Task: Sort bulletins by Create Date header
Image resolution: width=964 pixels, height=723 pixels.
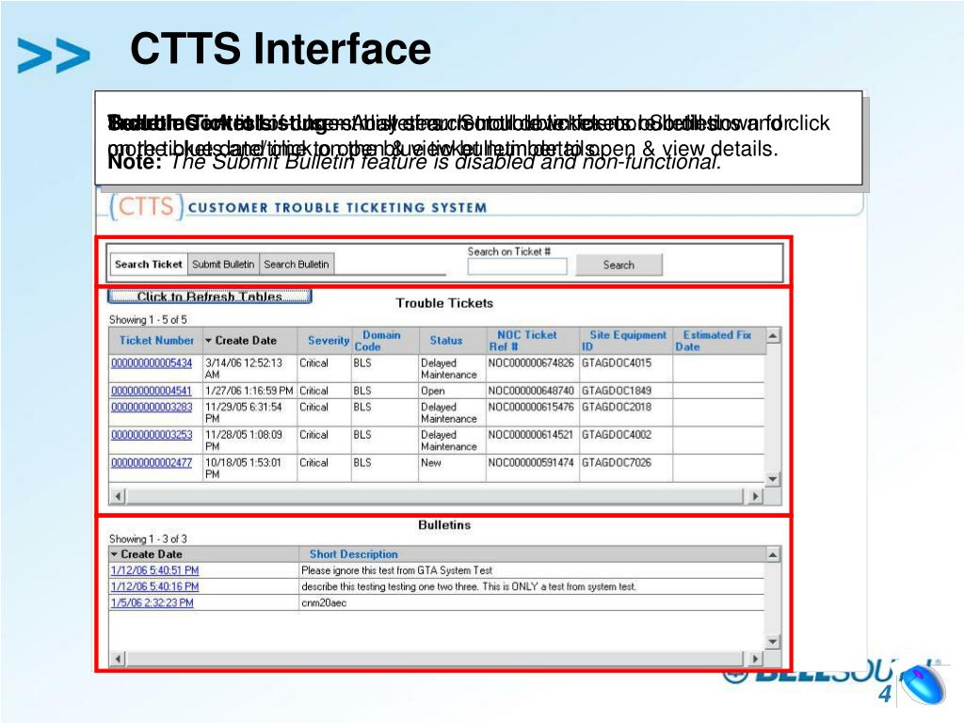Action: tap(152, 554)
